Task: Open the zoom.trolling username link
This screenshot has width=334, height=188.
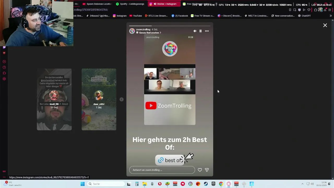Action: (x=143, y=30)
